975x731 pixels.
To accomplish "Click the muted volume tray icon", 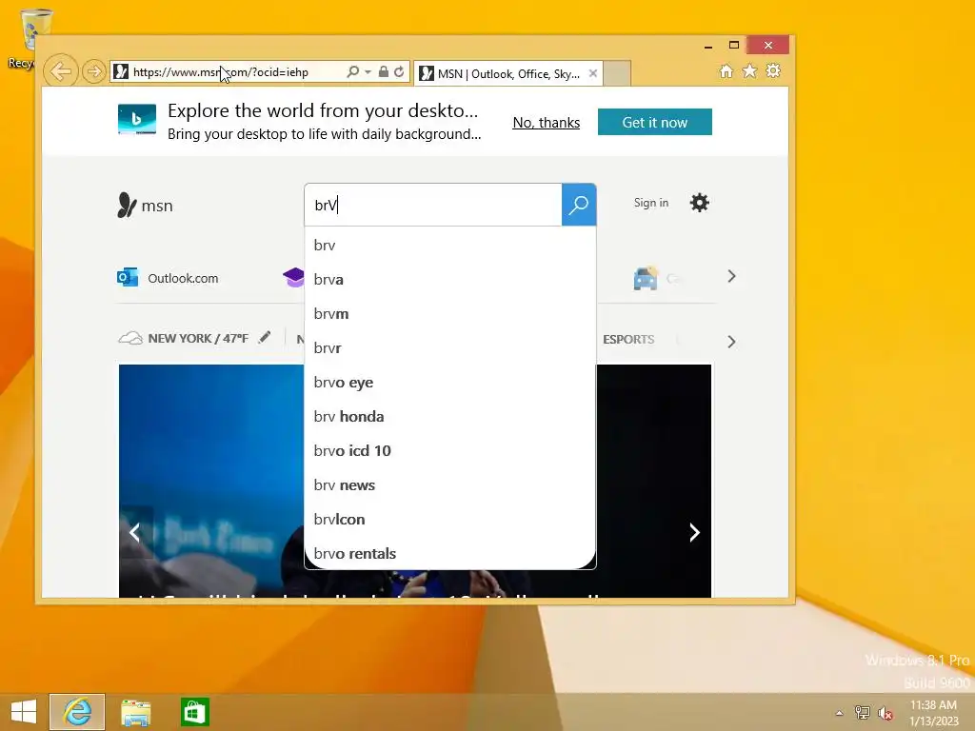I will 885,713.
